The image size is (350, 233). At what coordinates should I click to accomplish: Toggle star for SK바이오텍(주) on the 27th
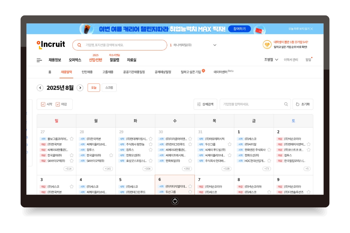(72, 161)
